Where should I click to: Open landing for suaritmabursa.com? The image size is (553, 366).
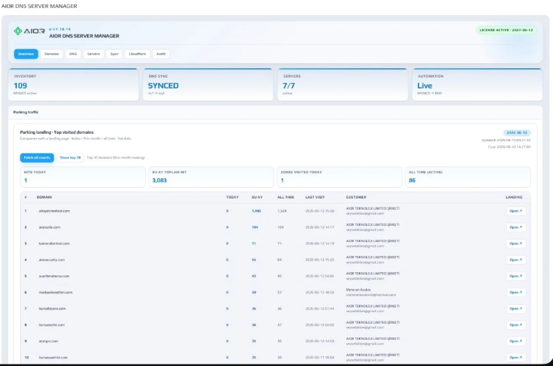tap(516, 276)
